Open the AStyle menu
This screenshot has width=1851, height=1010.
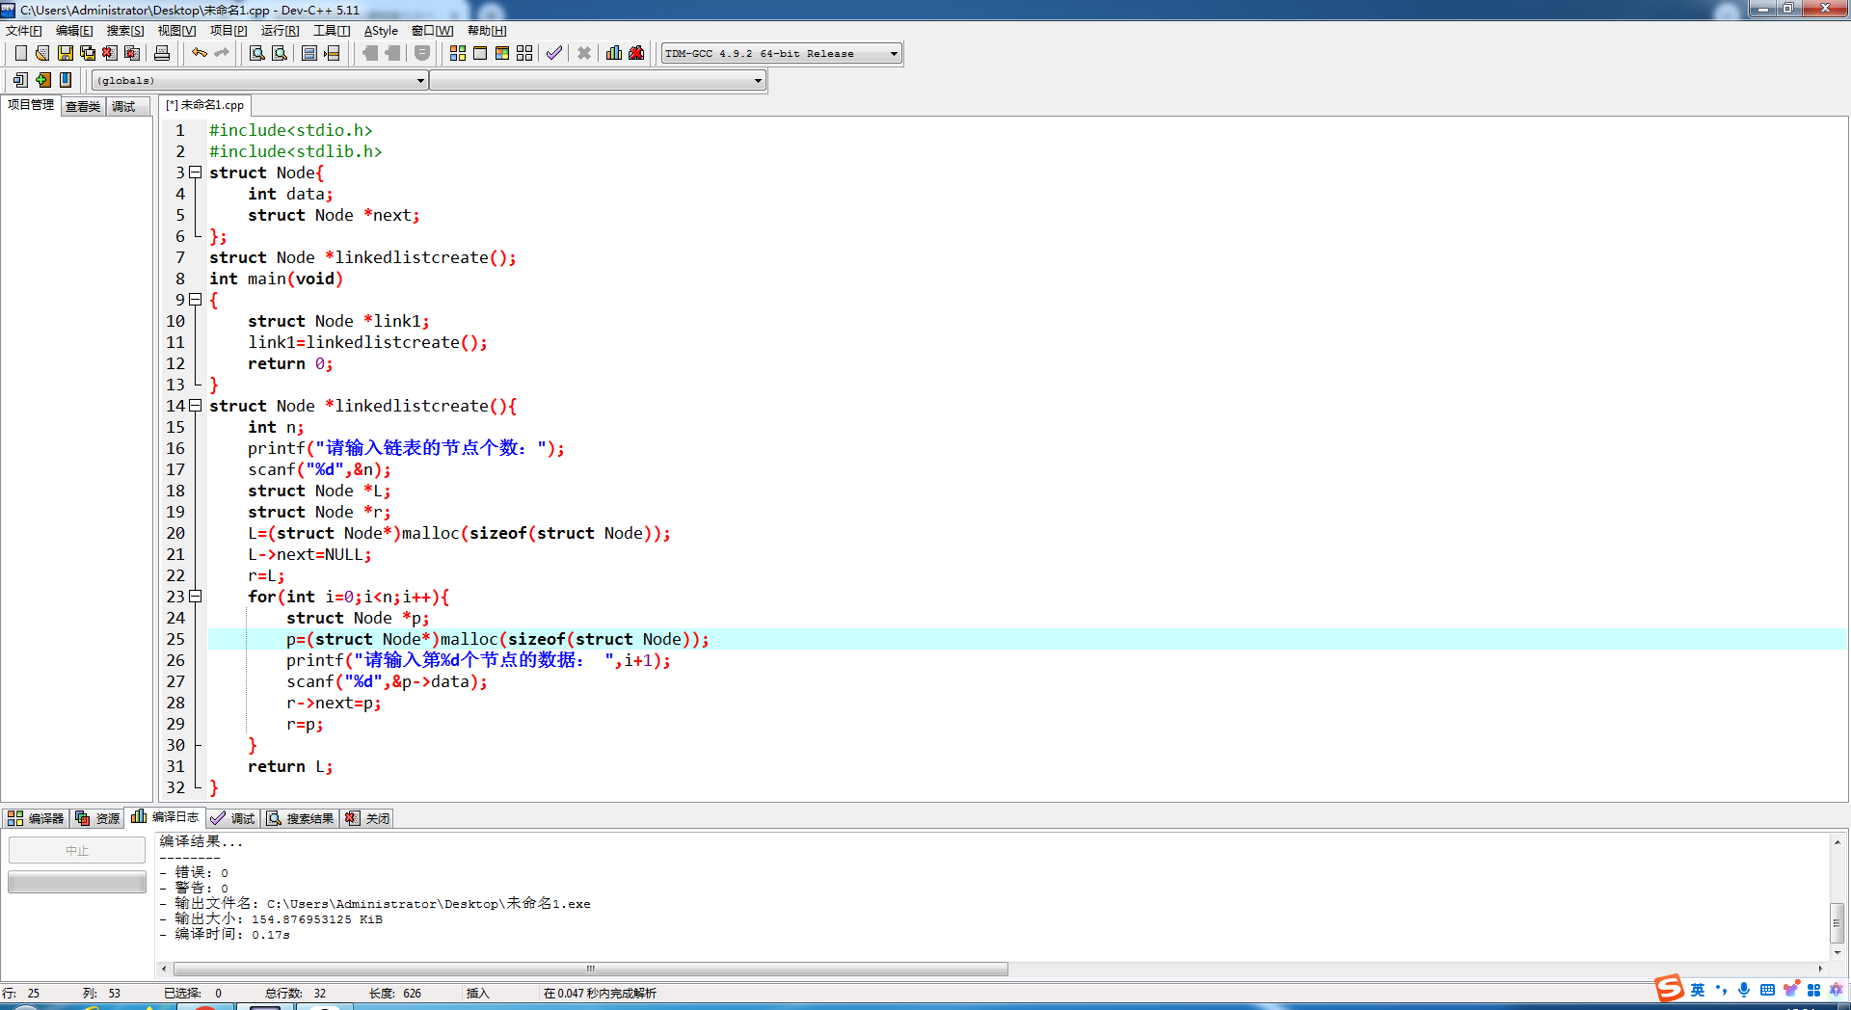381,31
